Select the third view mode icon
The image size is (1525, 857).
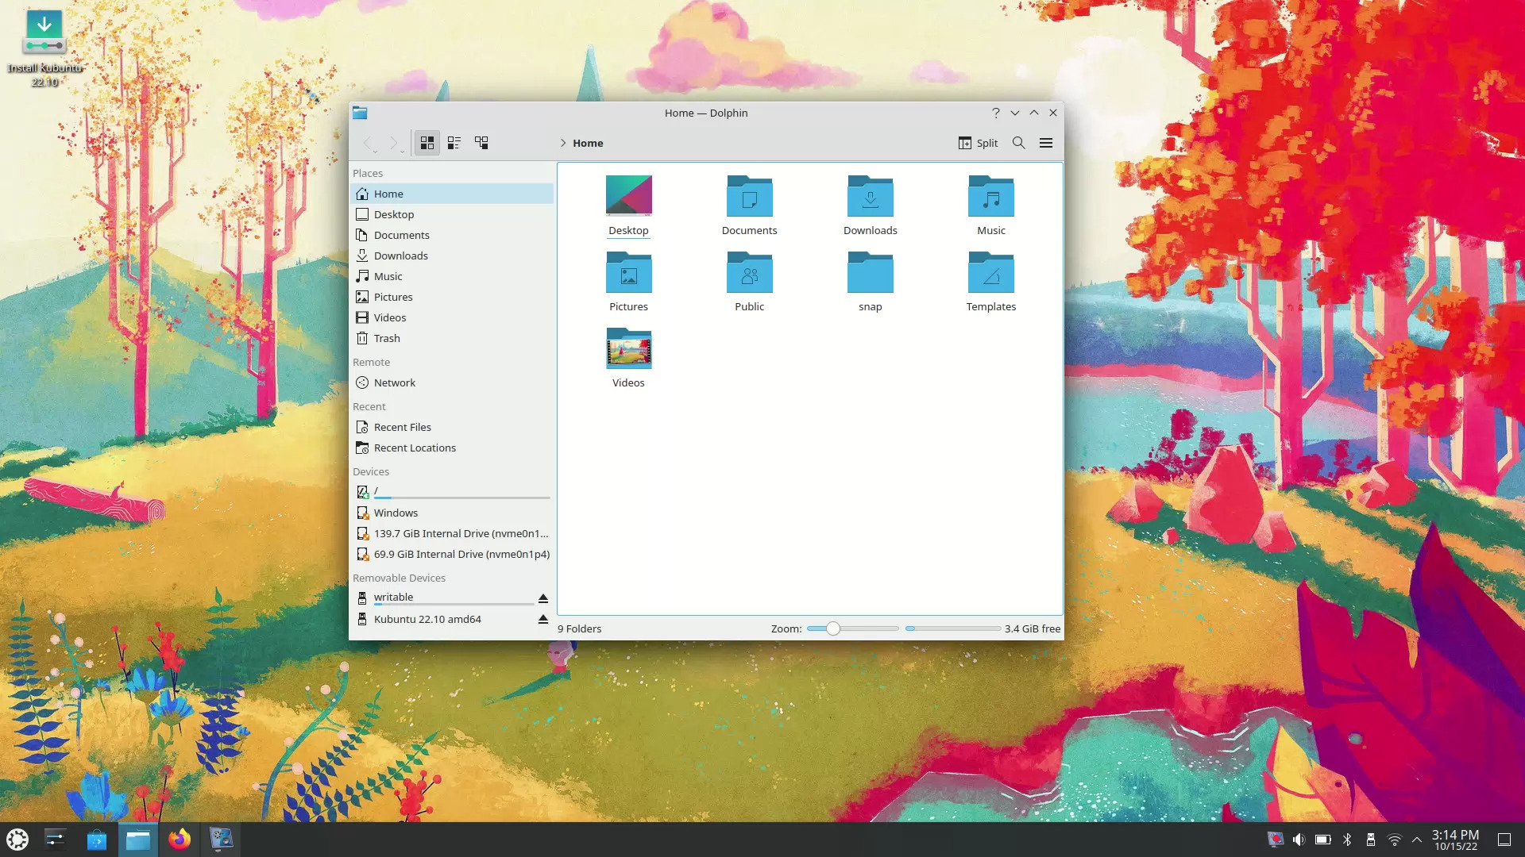tap(481, 143)
